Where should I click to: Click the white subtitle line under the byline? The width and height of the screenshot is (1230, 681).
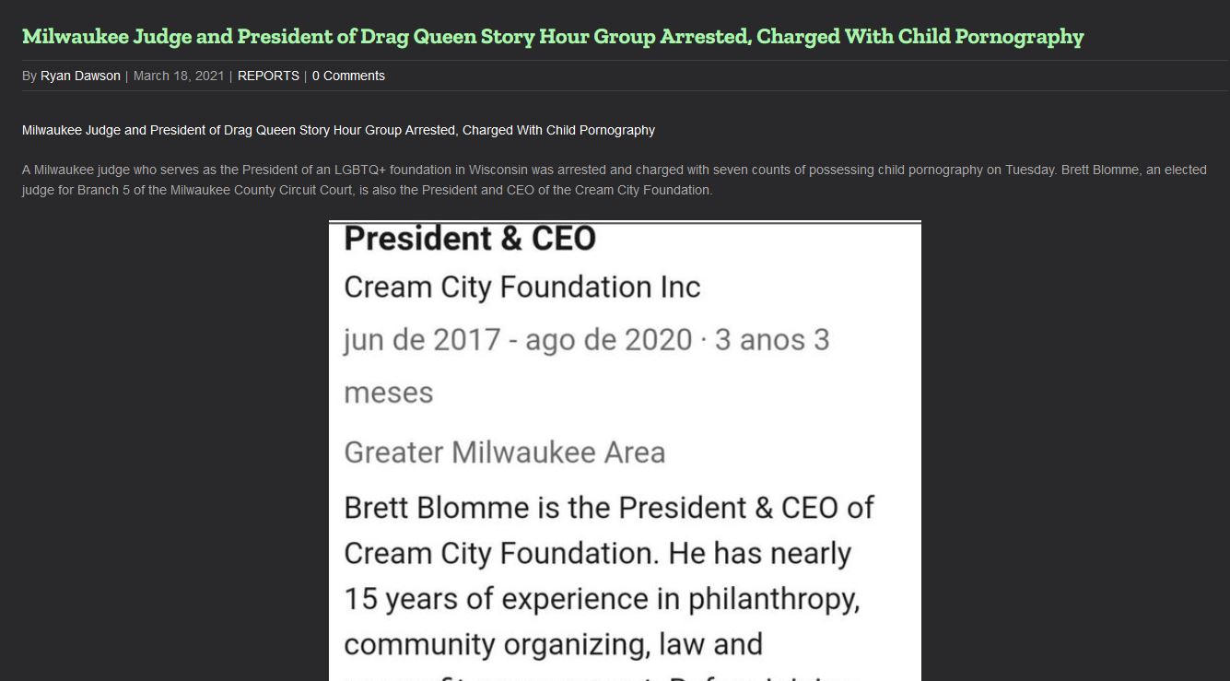[338, 130]
